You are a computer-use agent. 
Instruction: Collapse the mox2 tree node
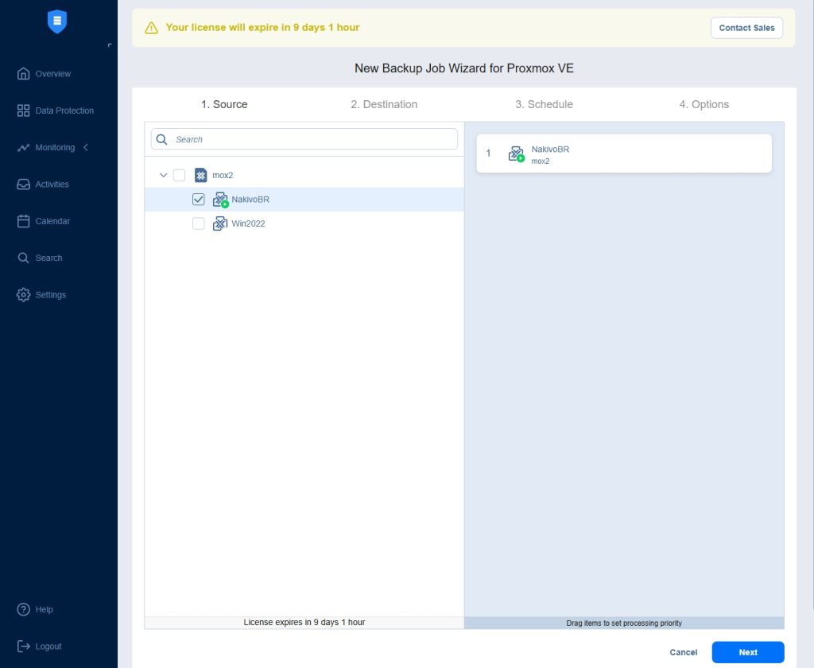pos(164,175)
